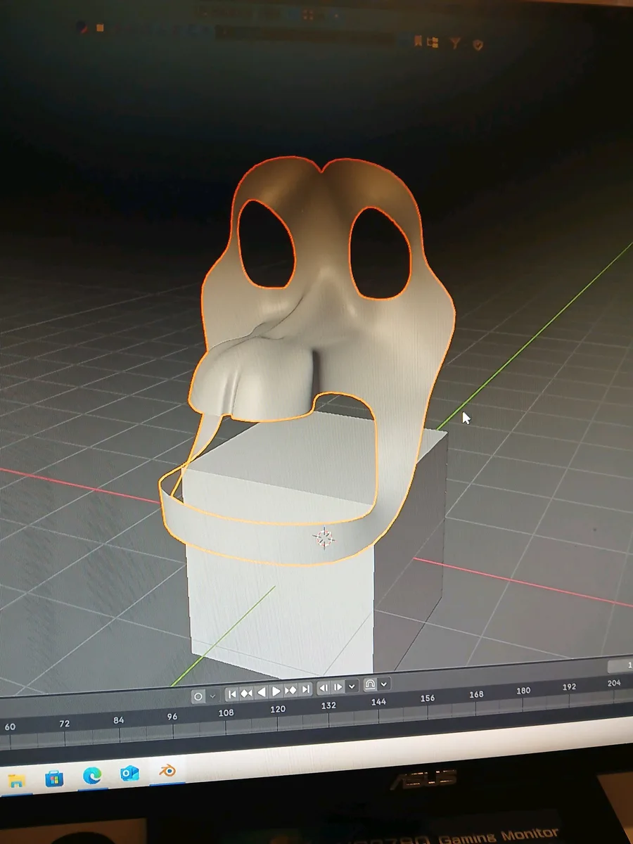
Task: Click frame 204 on the timeline ruler
Action: [614, 683]
